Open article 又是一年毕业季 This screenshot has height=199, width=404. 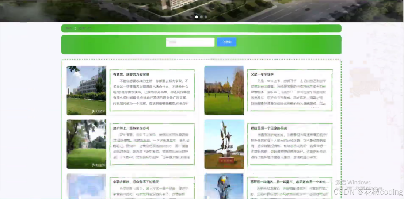(x=262, y=74)
